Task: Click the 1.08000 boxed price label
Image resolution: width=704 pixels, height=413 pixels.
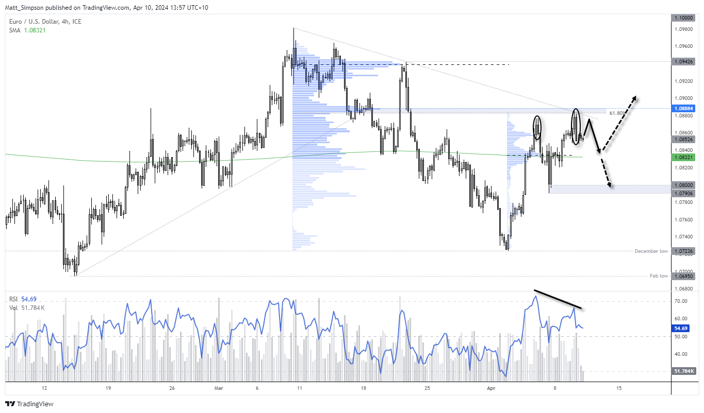Action: pyautogui.click(x=684, y=185)
